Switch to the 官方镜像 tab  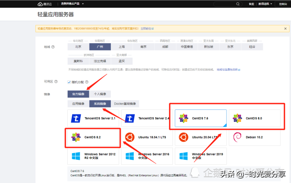click(x=79, y=94)
